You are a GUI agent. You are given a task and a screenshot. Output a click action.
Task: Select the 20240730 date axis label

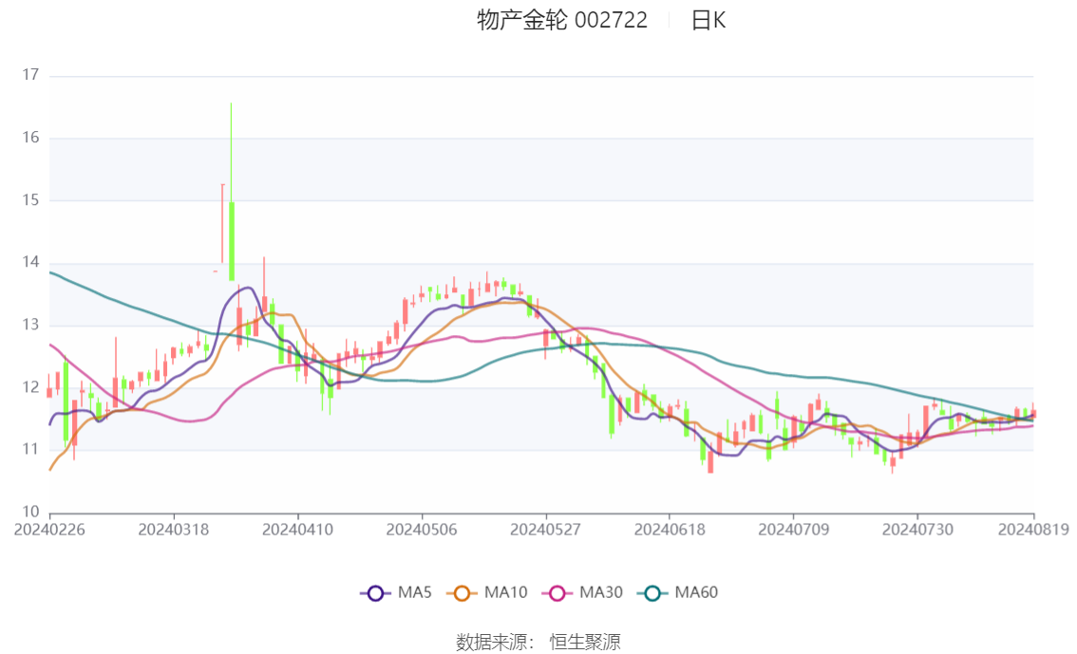click(x=917, y=530)
